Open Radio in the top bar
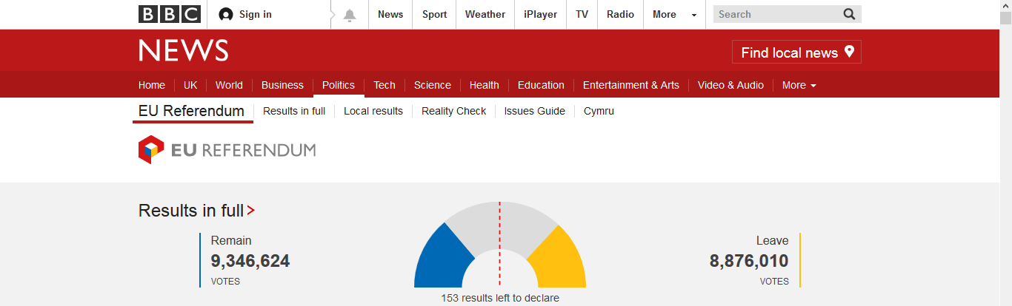 point(620,14)
